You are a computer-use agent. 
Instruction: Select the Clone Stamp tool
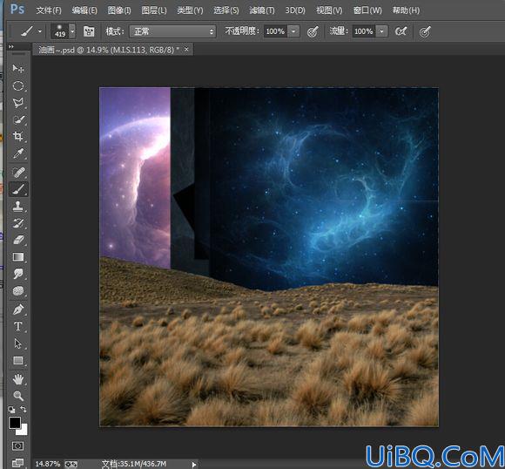(x=17, y=206)
